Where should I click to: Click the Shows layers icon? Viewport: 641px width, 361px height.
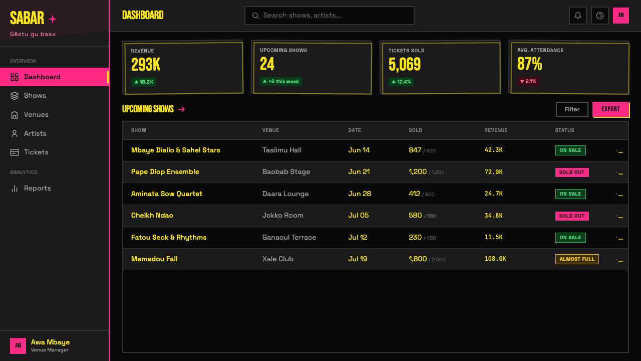coord(15,96)
